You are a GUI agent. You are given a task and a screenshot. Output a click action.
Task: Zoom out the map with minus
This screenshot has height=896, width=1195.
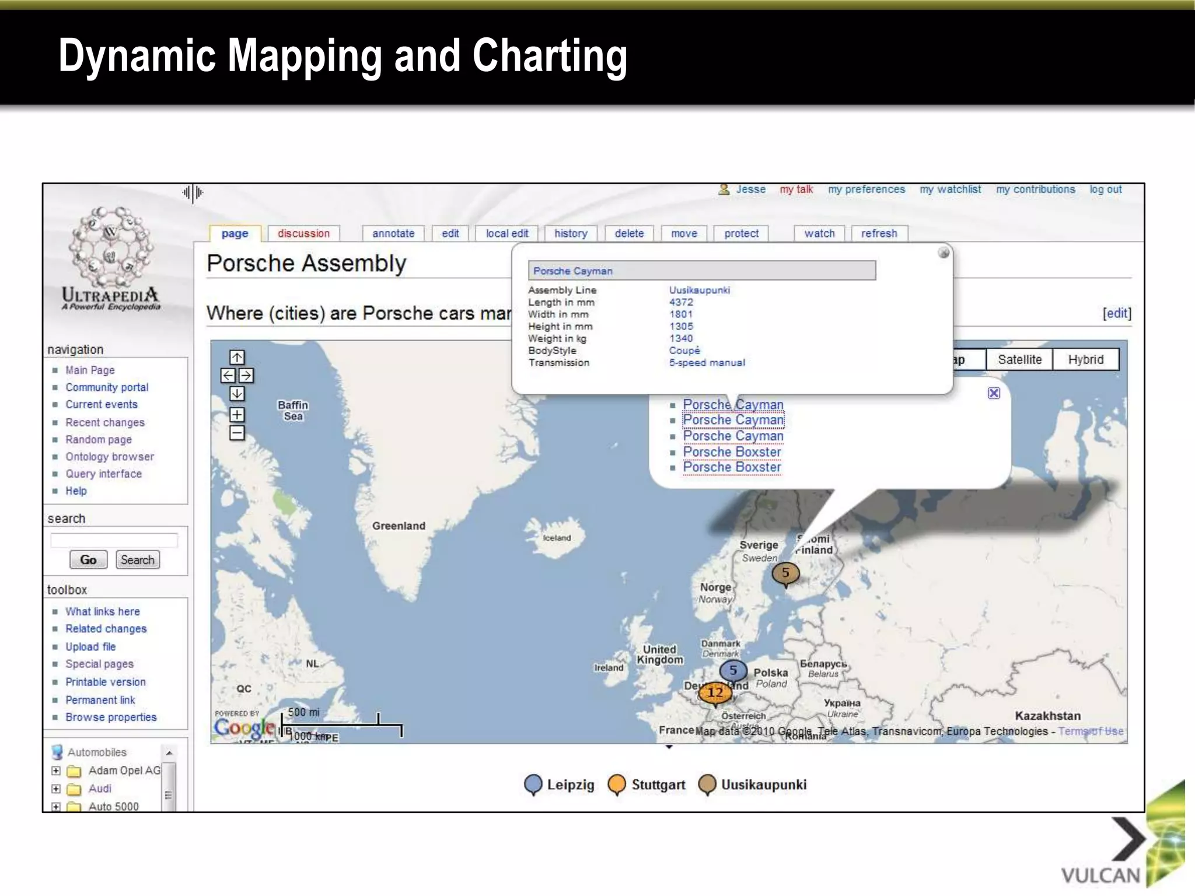point(237,433)
